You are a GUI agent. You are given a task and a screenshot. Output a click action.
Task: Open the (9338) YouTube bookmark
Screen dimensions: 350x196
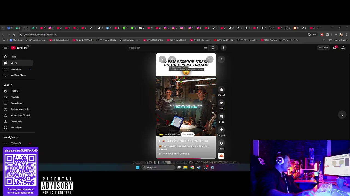(269, 40)
